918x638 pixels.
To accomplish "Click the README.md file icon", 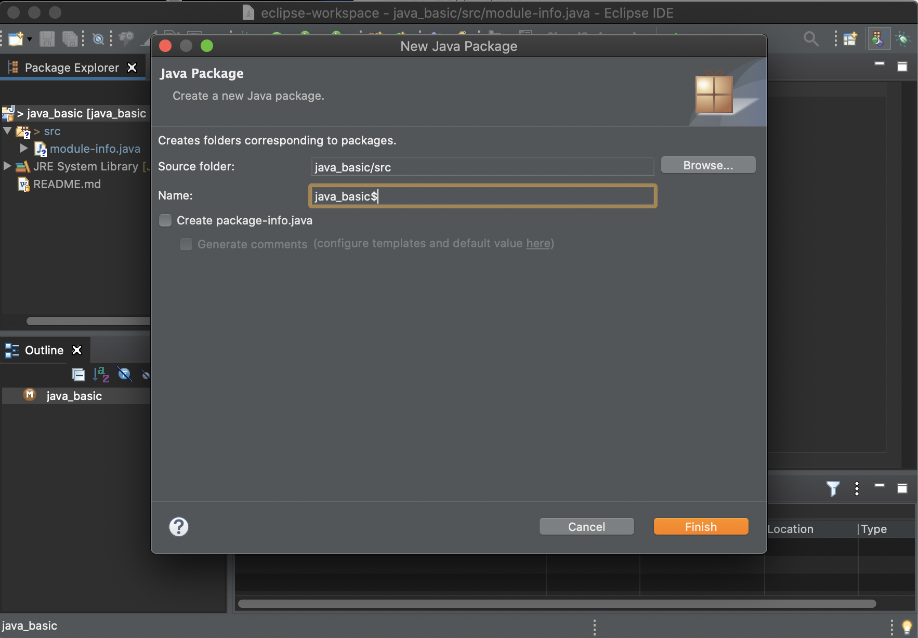I will 24,184.
